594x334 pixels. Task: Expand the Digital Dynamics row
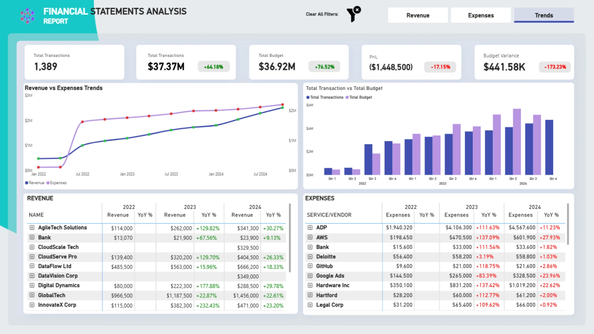click(32, 285)
